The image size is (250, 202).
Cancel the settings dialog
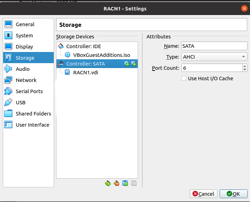[x=203, y=194]
